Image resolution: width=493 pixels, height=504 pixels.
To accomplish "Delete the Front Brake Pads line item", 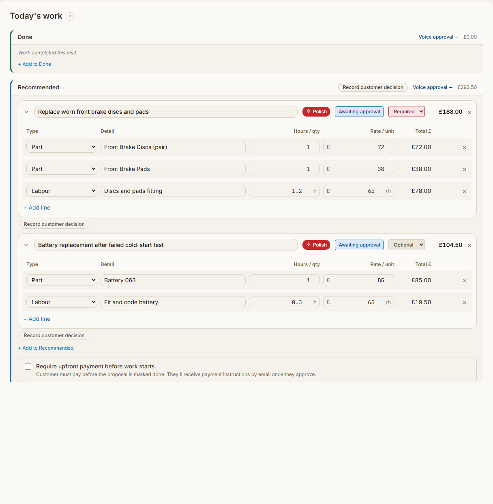I will [465, 169].
